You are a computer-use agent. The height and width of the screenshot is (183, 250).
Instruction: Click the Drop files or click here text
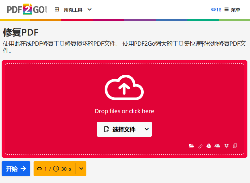coord(124,111)
